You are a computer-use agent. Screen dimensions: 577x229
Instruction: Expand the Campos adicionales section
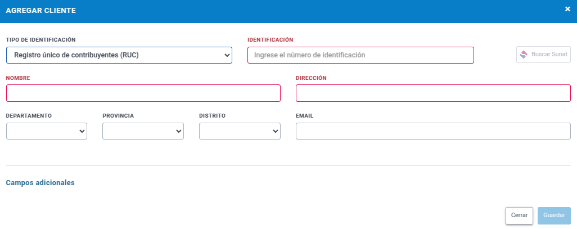[40, 183]
